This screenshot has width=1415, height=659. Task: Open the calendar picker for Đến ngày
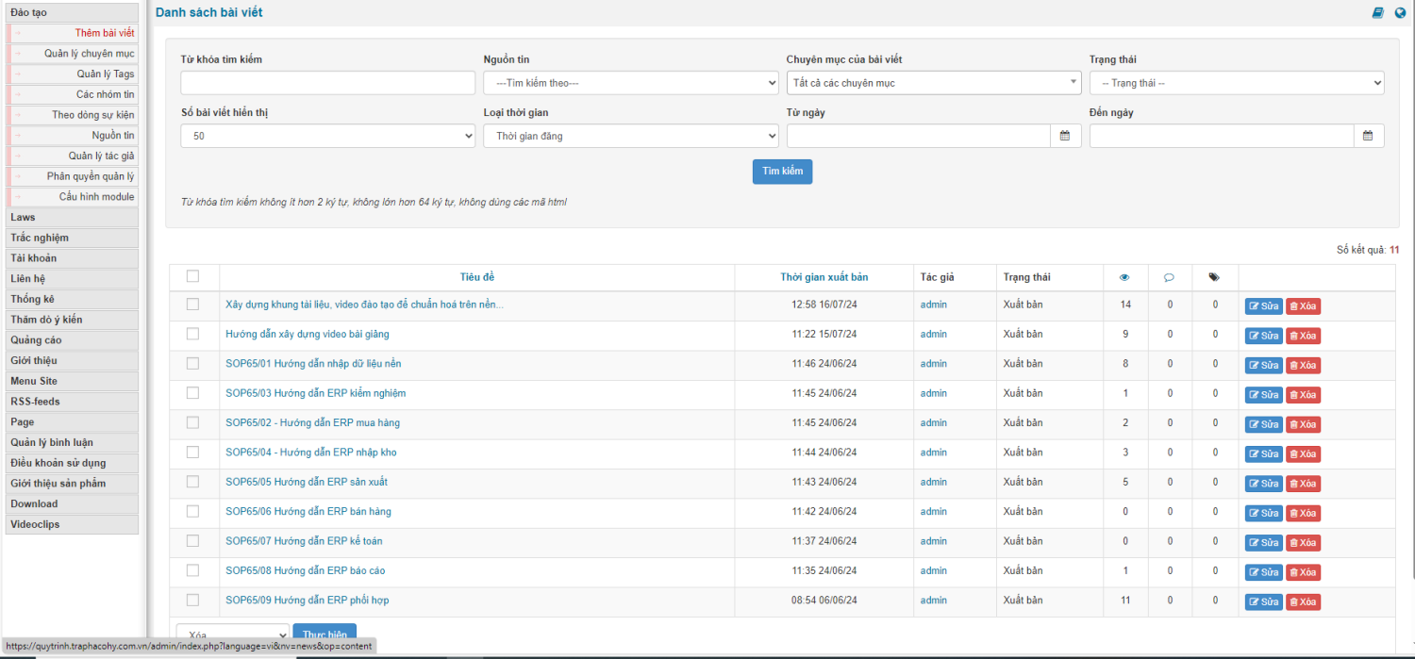click(x=1368, y=136)
